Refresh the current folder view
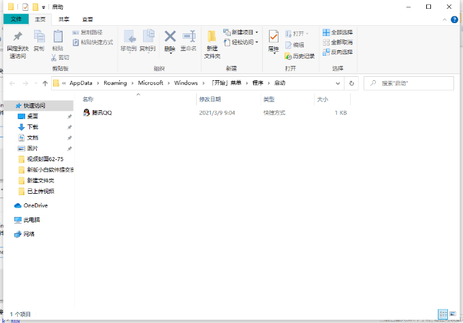Image resolution: width=463 pixels, height=323 pixels. pos(351,83)
